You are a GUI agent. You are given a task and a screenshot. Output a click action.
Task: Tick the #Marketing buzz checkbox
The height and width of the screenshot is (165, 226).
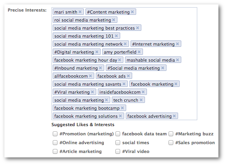pos(171,134)
